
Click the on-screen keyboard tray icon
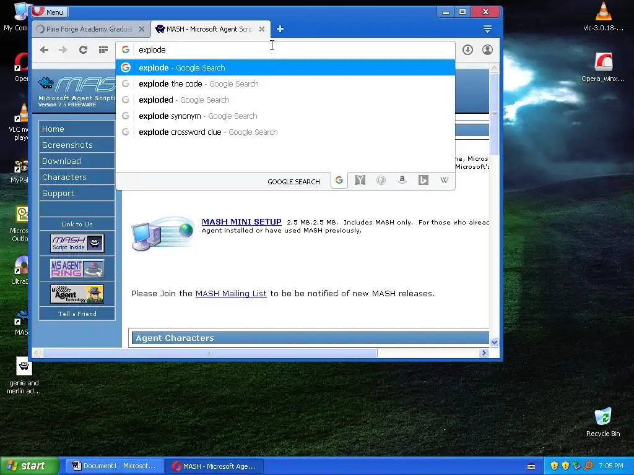pos(531,466)
